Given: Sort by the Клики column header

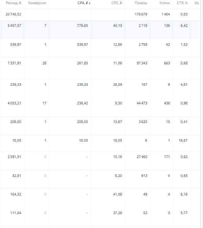Looking at the screenshot, I should 165,3.
